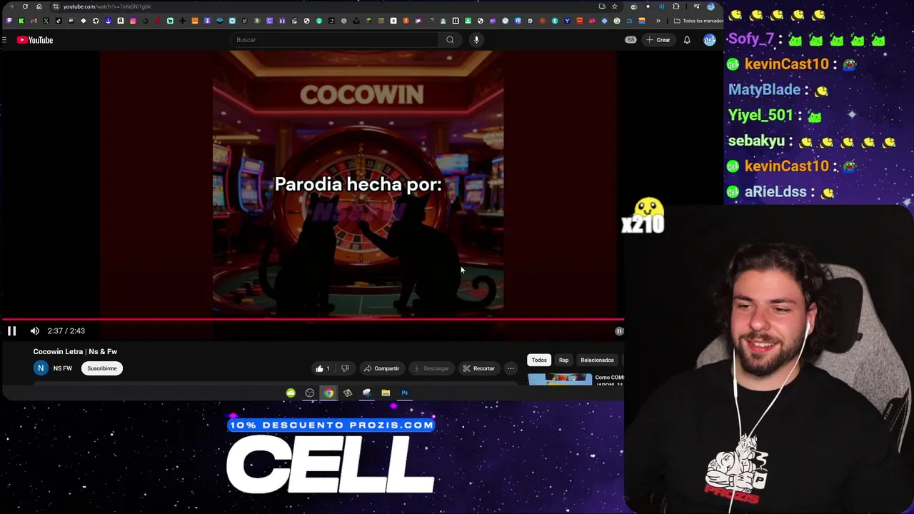Screen dimensions: 914x514
Task: Click chat username Yiyel_501
Action: pos(760,116)
